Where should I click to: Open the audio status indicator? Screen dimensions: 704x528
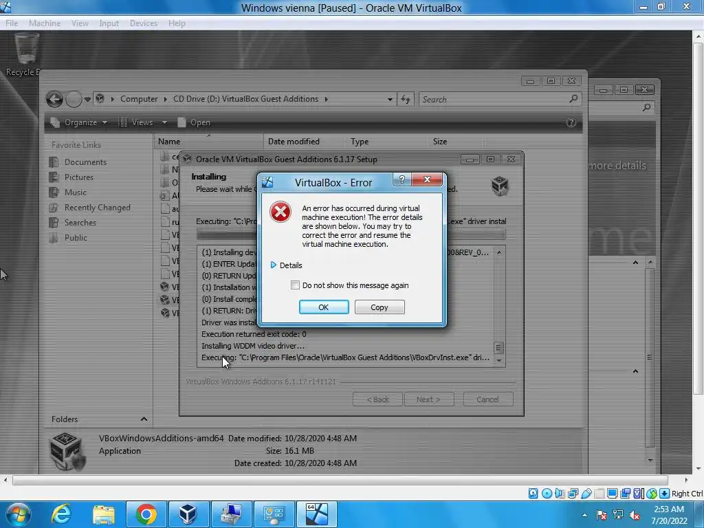[560, 494]
